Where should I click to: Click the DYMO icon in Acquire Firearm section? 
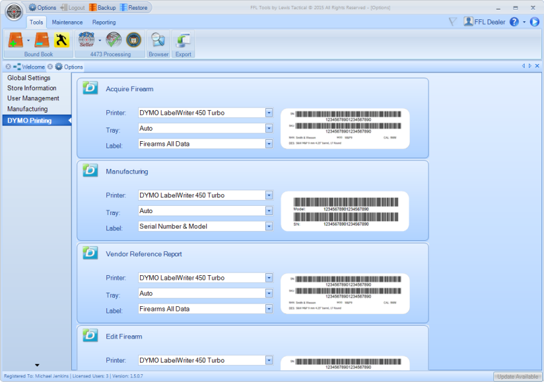[x=90, y=88]
